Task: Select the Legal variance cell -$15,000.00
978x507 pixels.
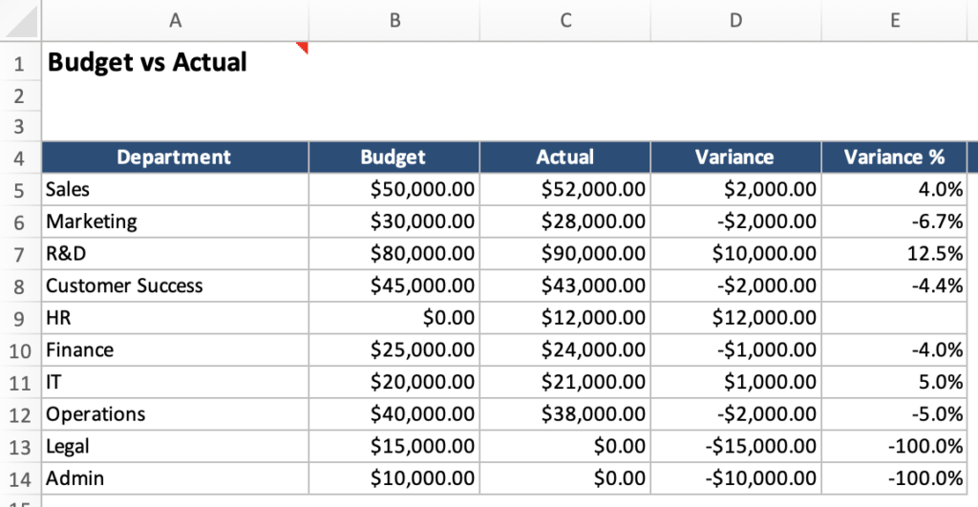Action: tap(761, 446)
